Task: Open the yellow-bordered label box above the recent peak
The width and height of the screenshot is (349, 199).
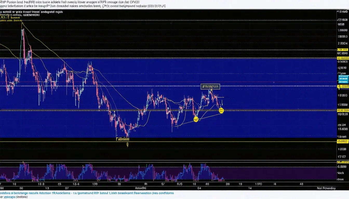Action: pyautogui.click(x=210, y=86)
